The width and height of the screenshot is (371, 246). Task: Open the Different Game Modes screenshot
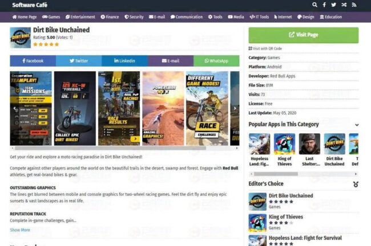tap(207, 108)
